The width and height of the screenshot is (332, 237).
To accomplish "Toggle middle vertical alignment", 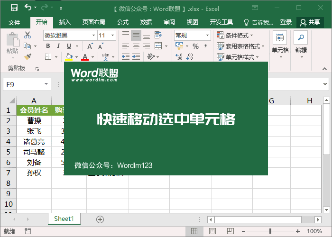I will pyautogui.click(x=136, y=35).
